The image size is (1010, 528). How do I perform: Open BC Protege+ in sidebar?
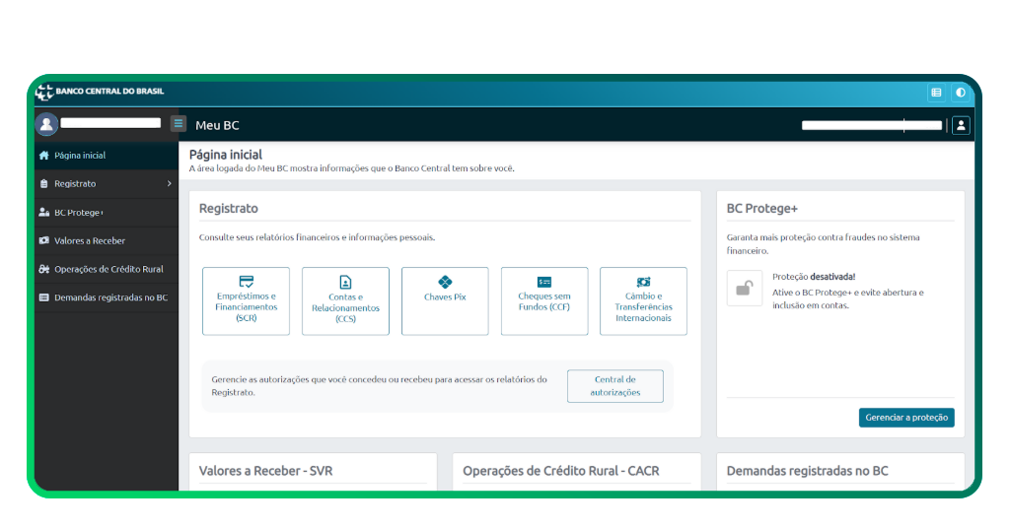click(79, 213)
